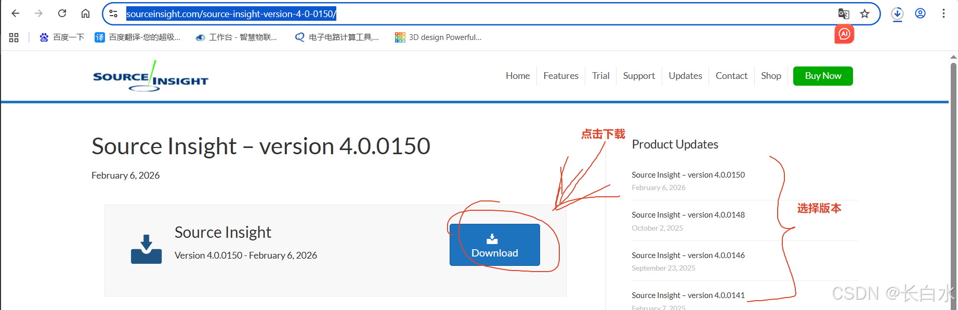Viewport: 958px width, 310px height.
Task: Open Source Insight version 4.0.0141 update link
Action: pos(688,295)
